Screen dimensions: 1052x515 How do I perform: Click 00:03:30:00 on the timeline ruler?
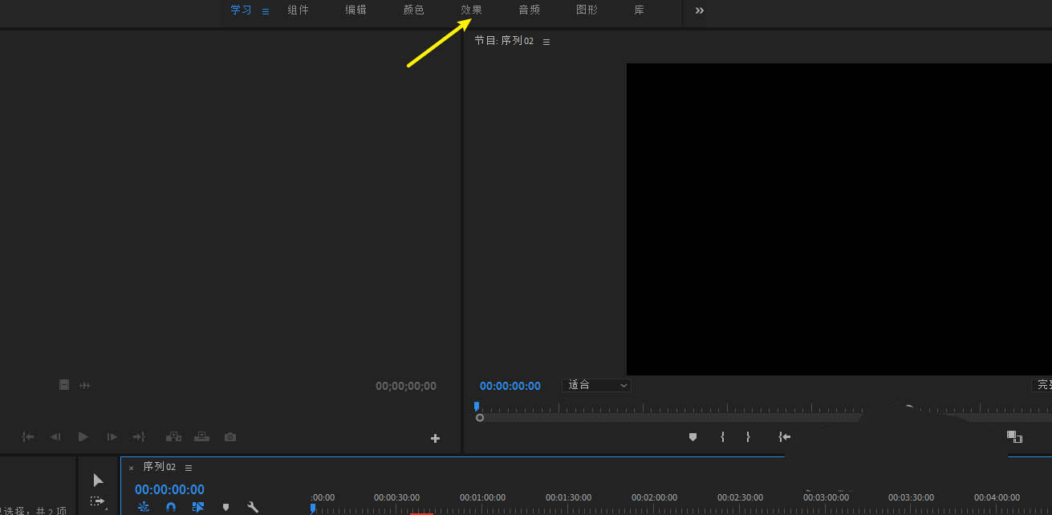pos(911,497)
